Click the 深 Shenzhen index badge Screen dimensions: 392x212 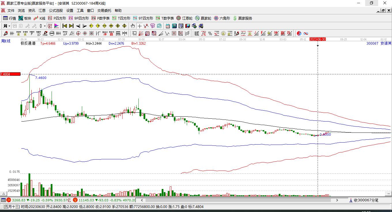point(75,200)
